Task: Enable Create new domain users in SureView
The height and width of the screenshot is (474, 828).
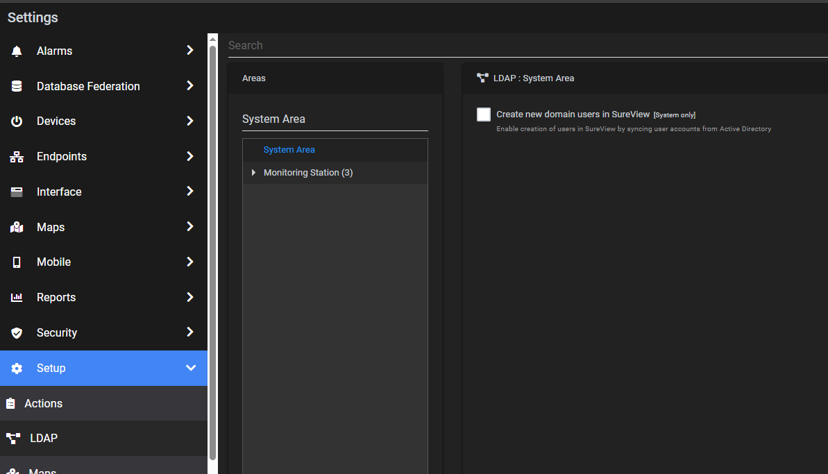Action: pos(484,115)
